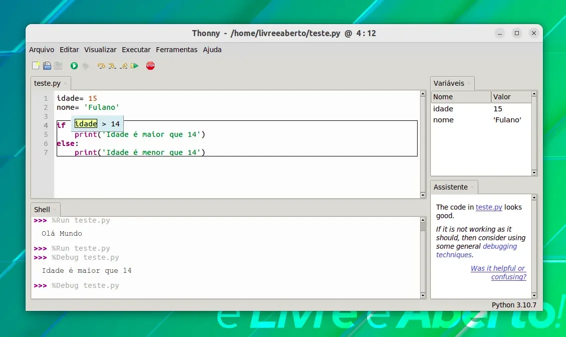Close the teste.py editor tab
This screenshot has width=566, height=337.
pos(65,83)
